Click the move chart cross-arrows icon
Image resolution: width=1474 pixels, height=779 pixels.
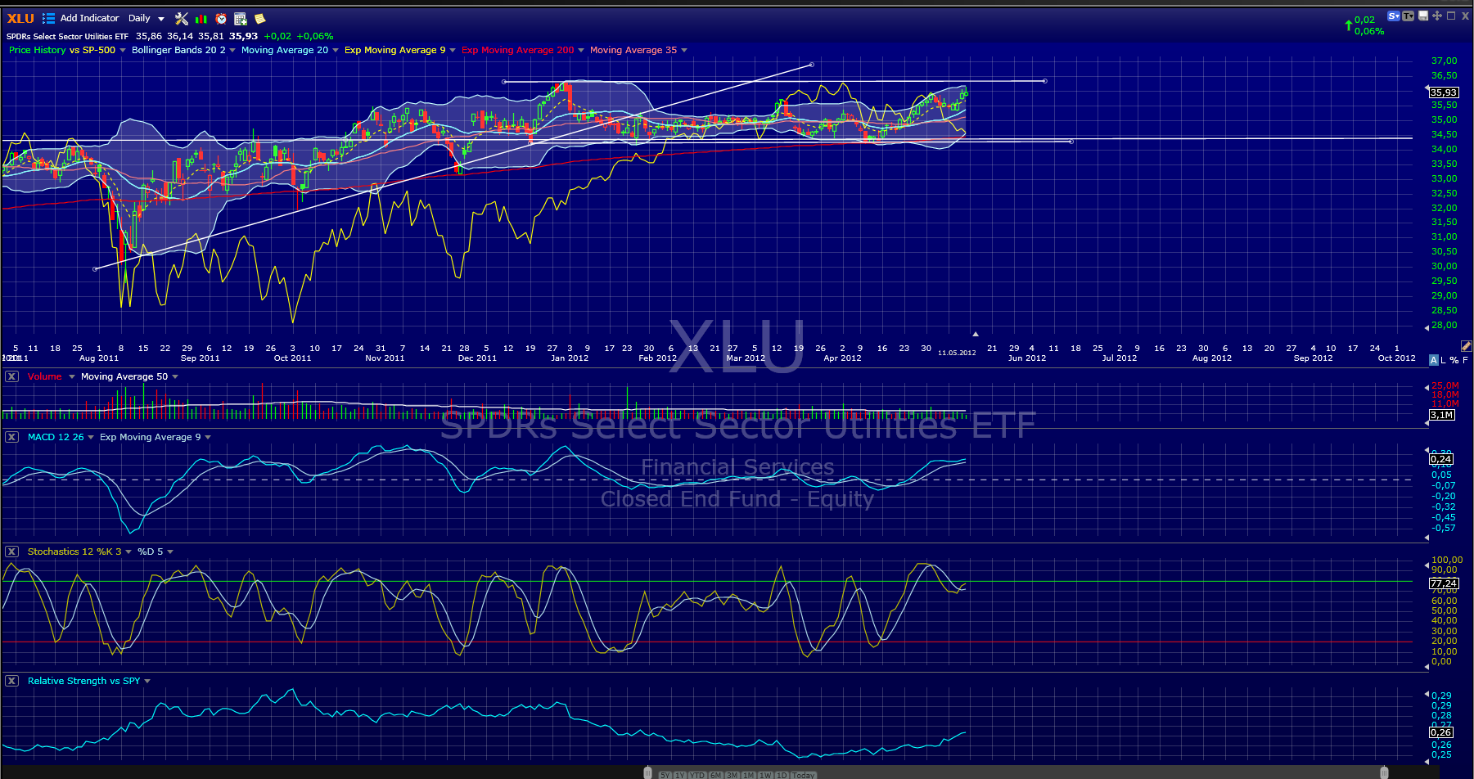tap(1437, 16)
